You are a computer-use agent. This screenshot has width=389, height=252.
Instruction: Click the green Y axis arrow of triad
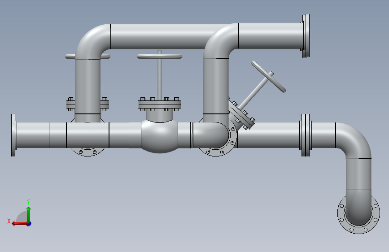[x=29, y=214]
